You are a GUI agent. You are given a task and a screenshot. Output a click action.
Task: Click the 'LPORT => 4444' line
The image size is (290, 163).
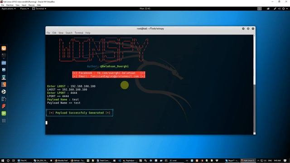coord(58,96)
